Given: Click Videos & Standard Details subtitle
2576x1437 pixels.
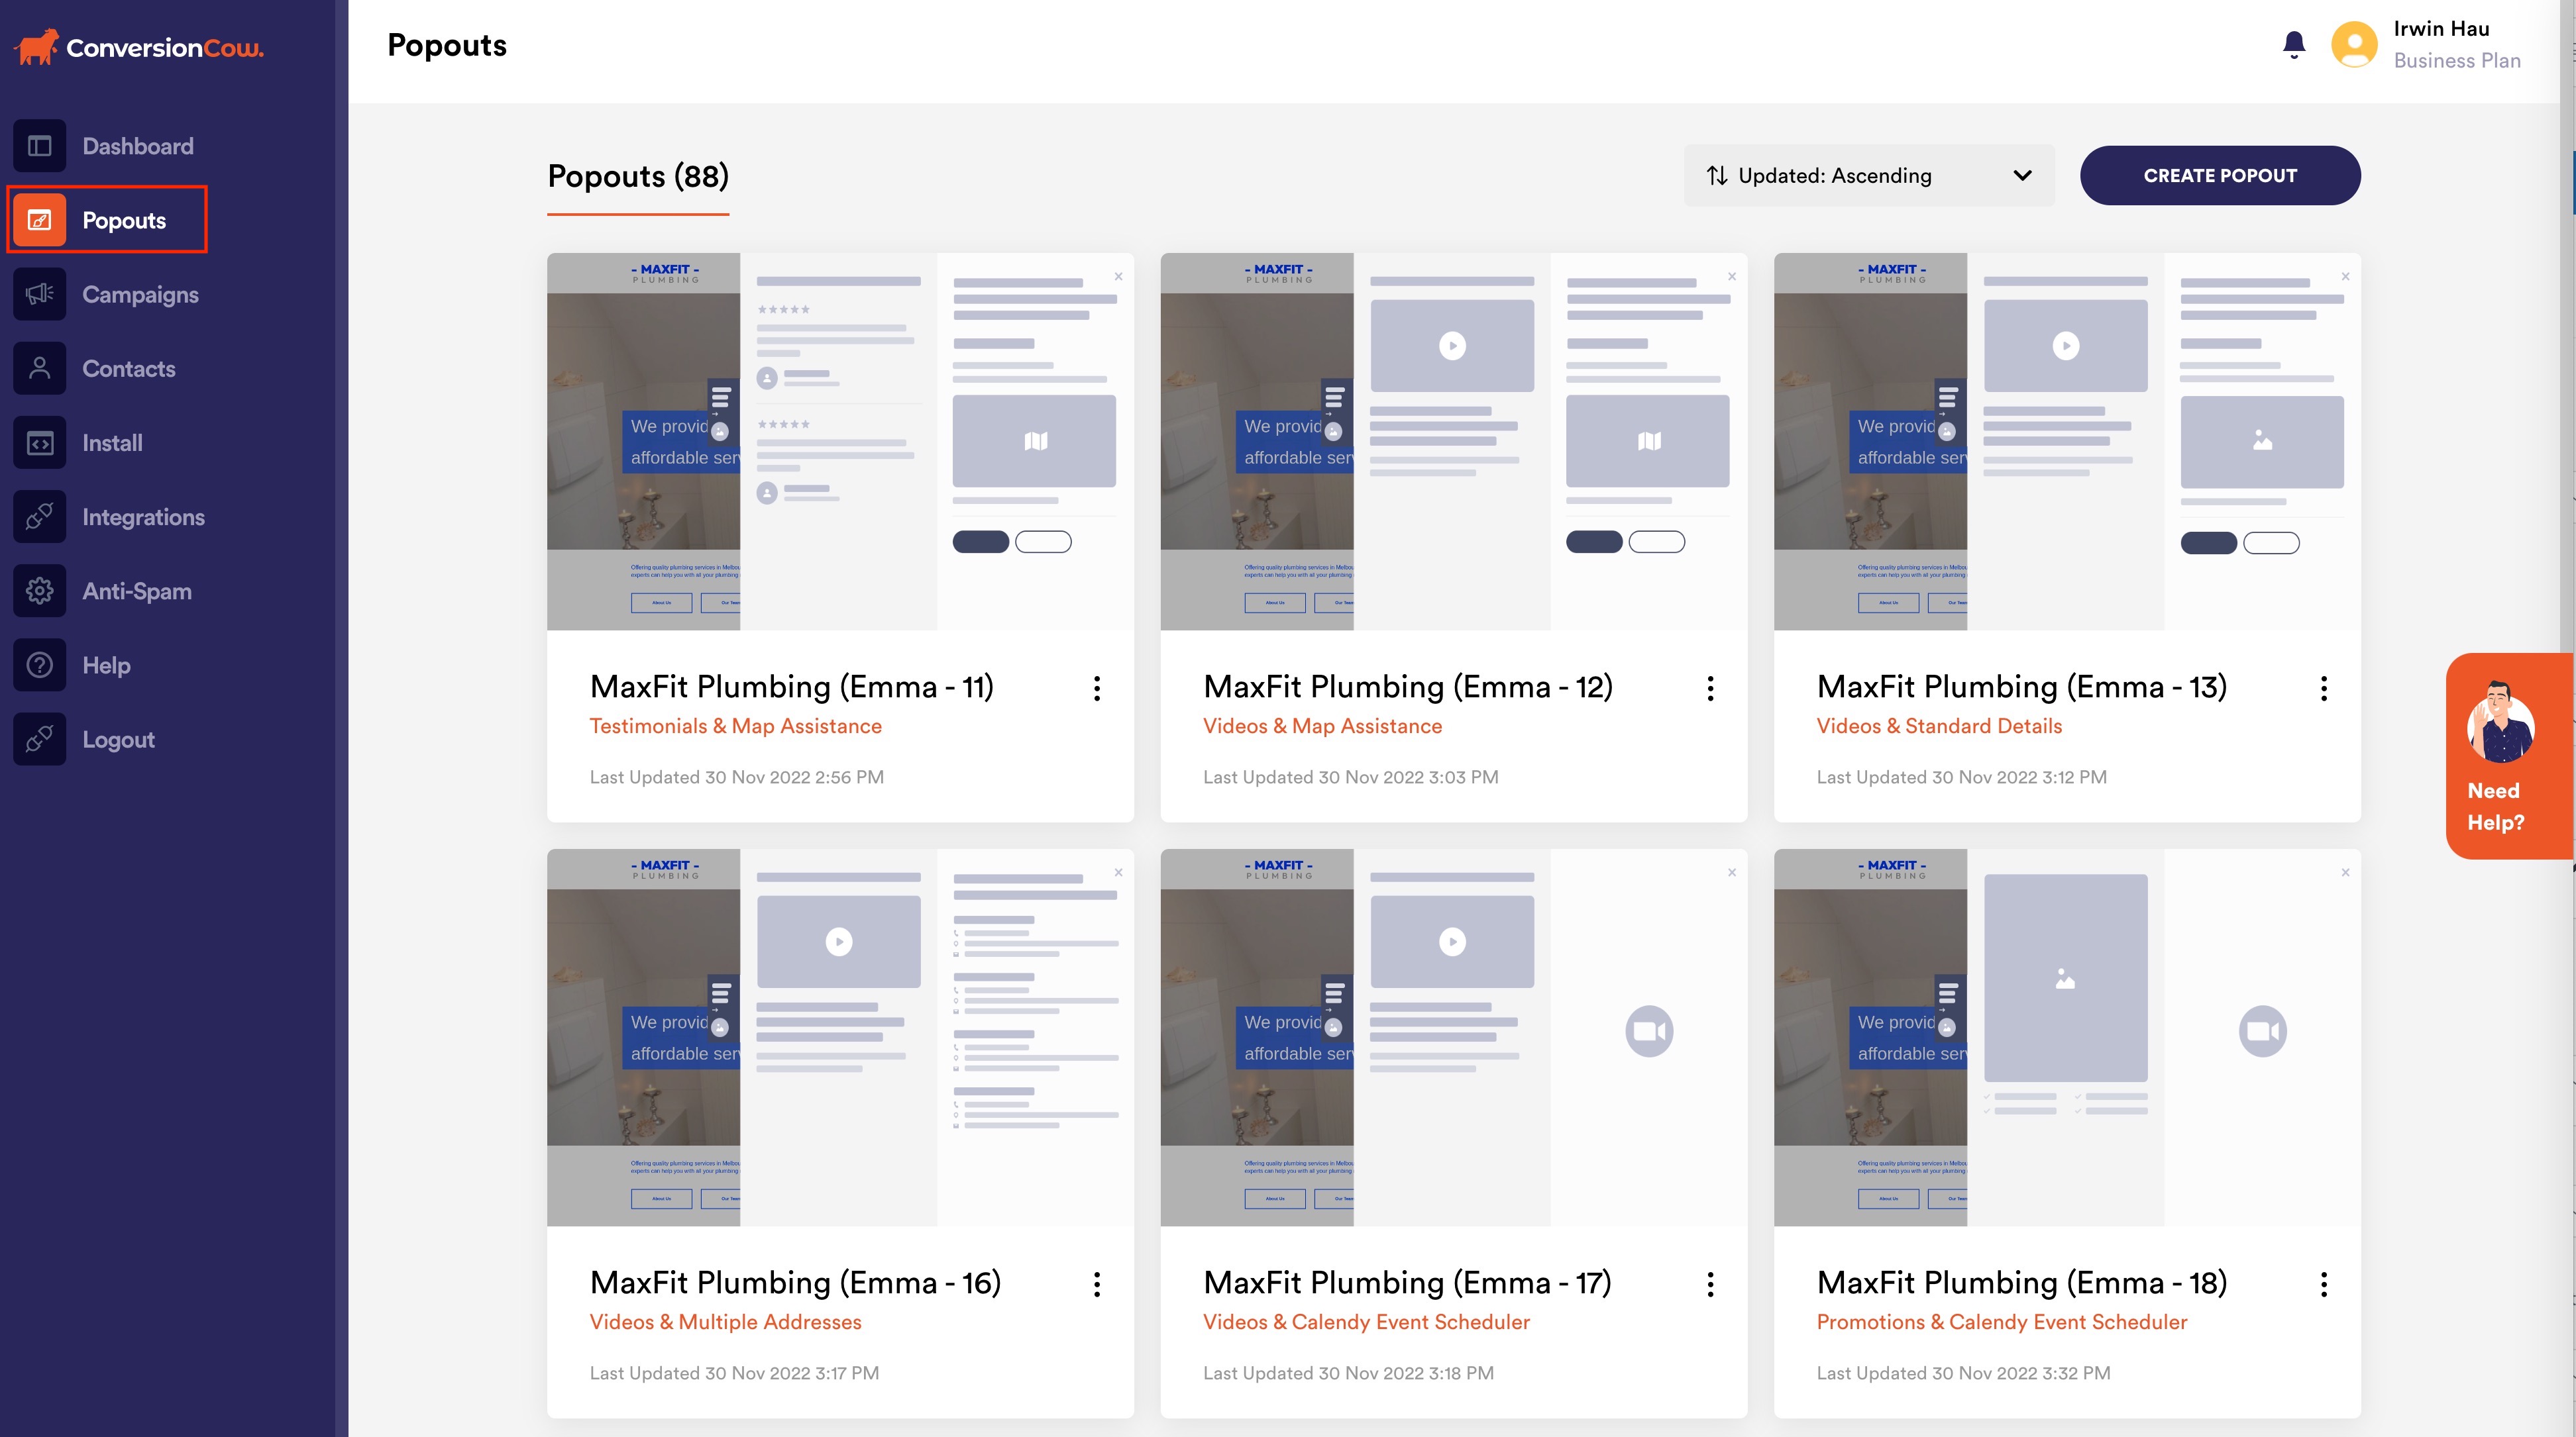Looking at the screenshot, I should (1940, 726).
